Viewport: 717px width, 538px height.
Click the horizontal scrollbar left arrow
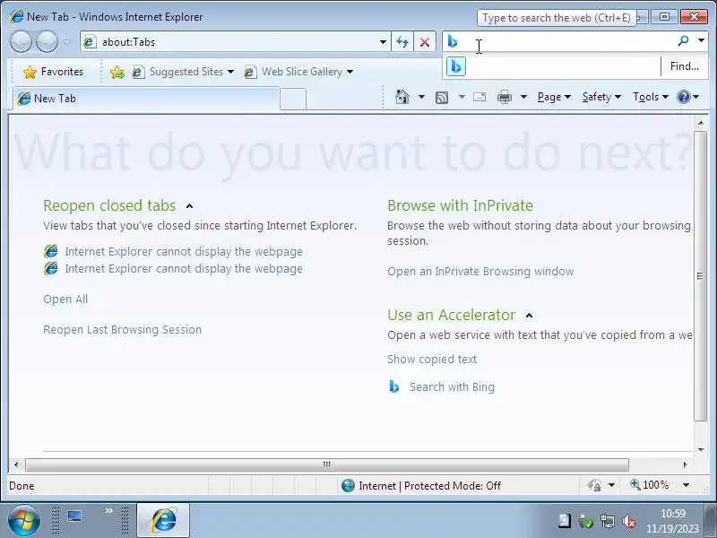point(16,464)
